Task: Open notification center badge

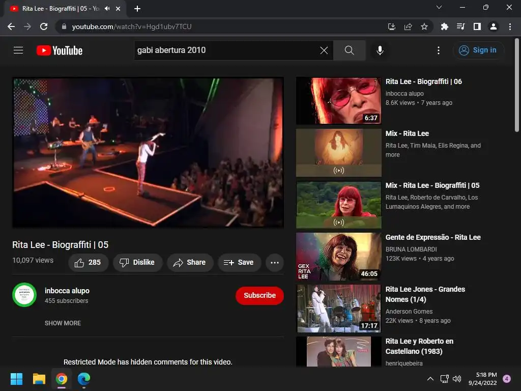Action: point(507,379)
